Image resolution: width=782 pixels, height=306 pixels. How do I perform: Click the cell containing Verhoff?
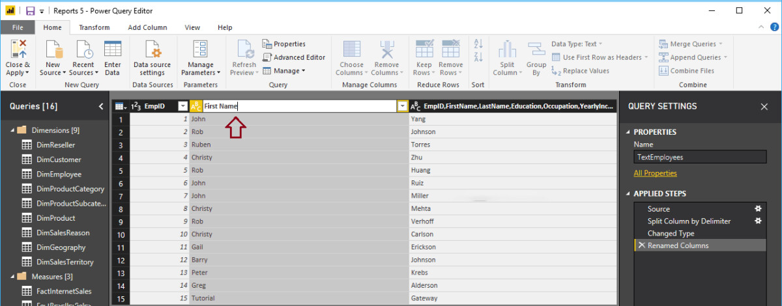(x=513, y=221)
